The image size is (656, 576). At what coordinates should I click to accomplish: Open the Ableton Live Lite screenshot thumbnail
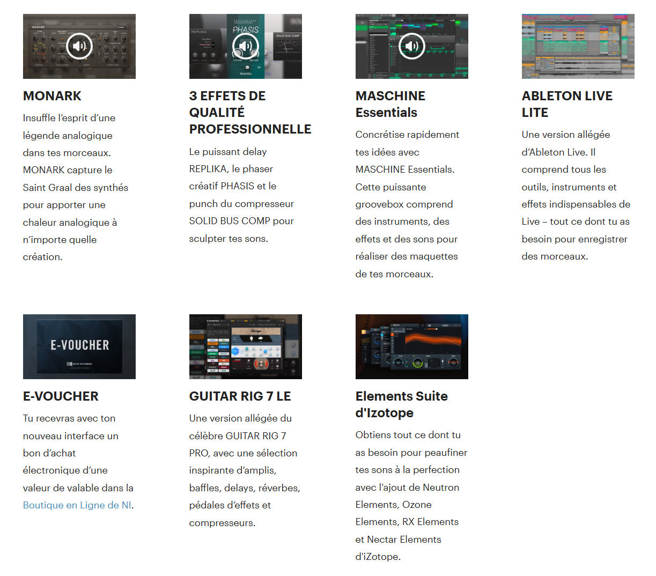coord(578,46)
